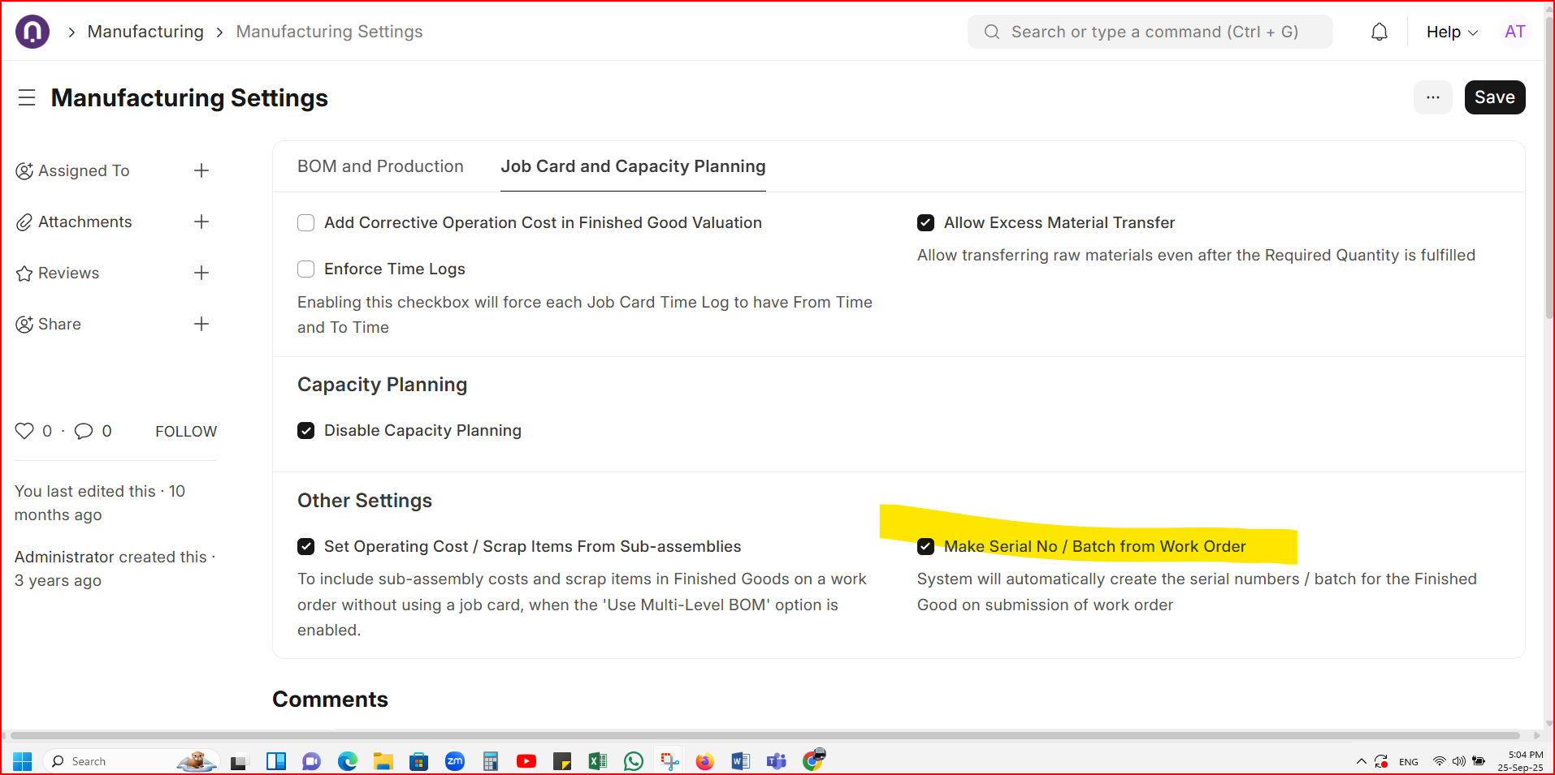Expand the Help dropdown
This screenshot has height=775, width=1555.
pyautogui.click(x=1452, y=32)
